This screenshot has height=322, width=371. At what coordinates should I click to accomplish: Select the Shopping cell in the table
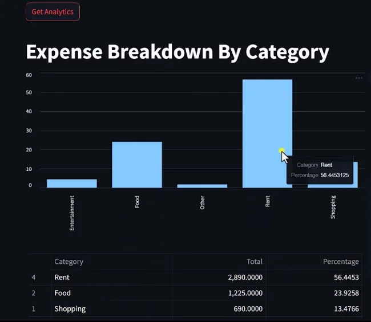click(x=112, y=309)
